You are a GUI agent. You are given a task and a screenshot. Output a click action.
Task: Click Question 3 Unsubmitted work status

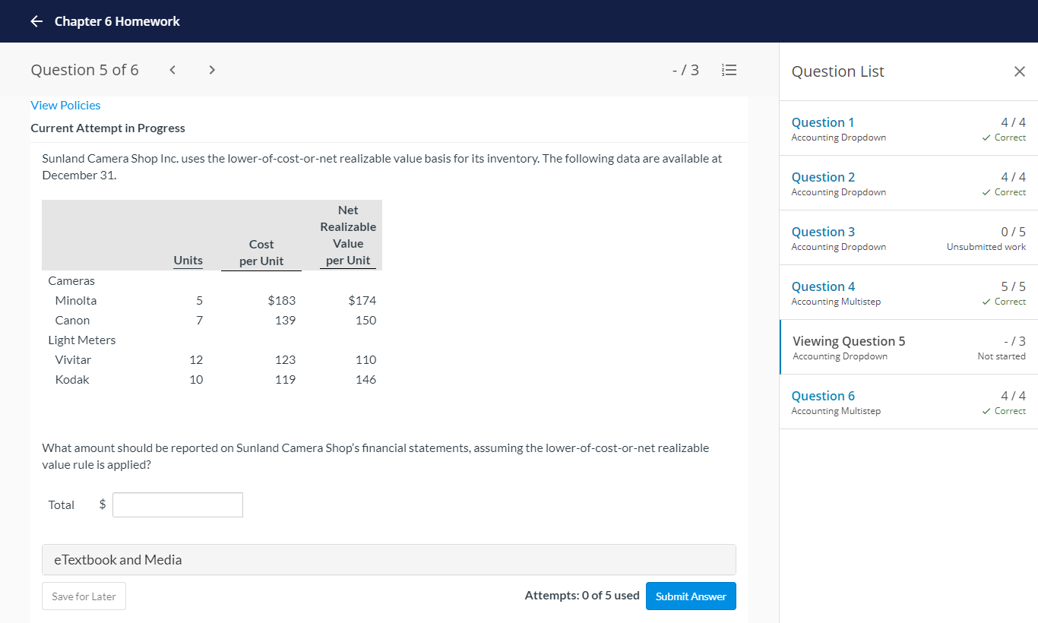click(986, 247)
